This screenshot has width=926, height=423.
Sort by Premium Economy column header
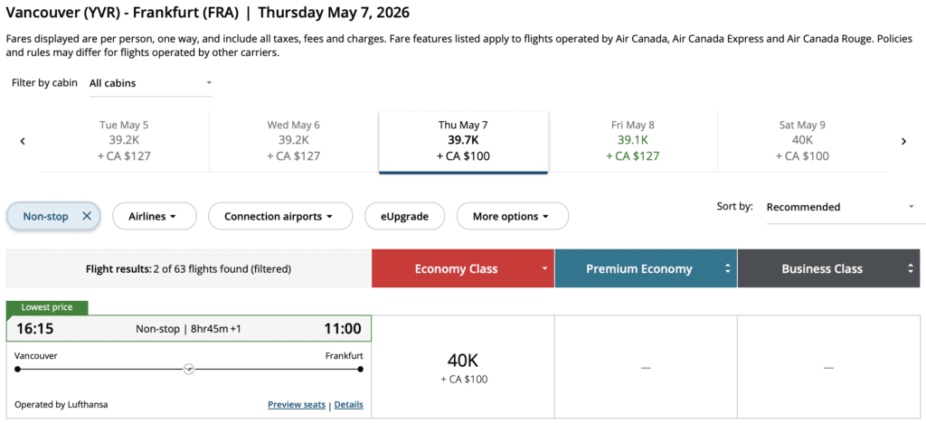click(x=646, y=268)
